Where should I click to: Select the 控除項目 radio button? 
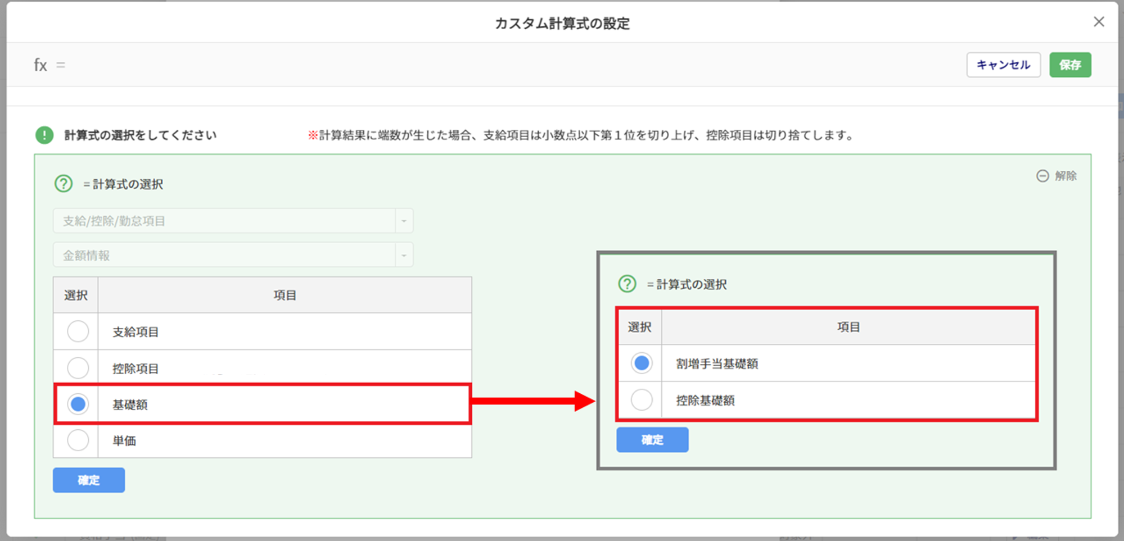(x=78, y=368)
